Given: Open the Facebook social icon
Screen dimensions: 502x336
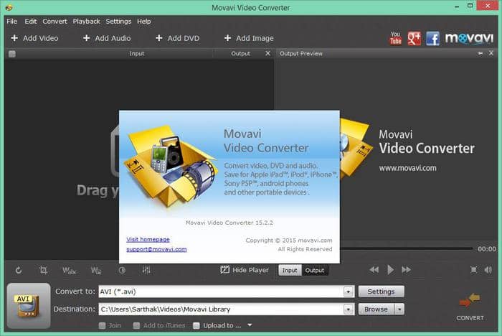Looking at the screenshot, I should tap(432, 38).
